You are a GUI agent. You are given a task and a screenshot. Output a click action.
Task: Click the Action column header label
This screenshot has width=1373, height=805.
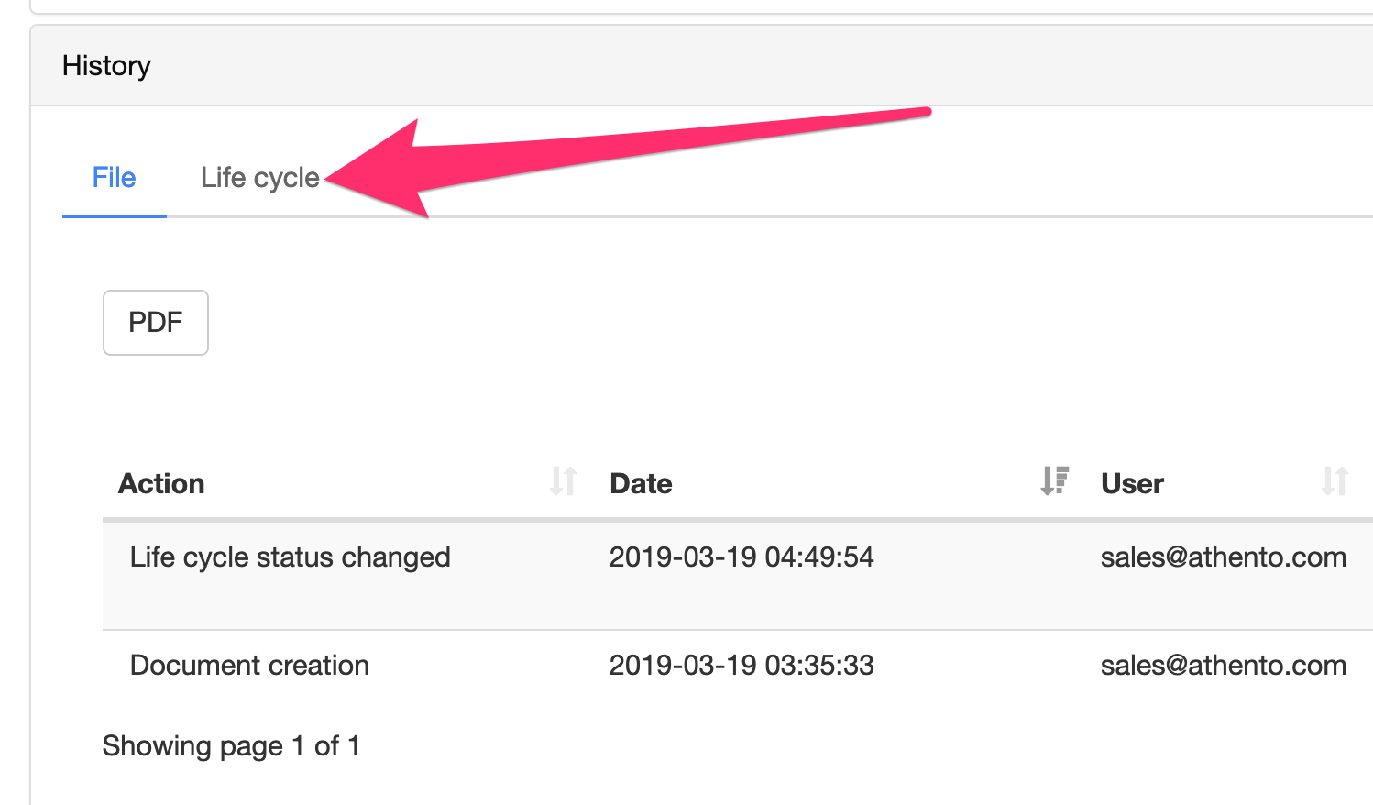click(161, 484)
